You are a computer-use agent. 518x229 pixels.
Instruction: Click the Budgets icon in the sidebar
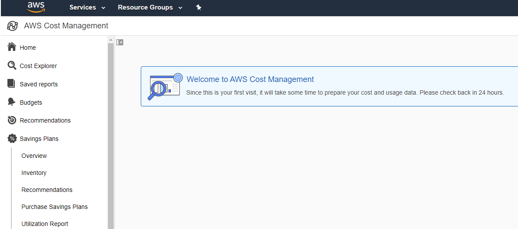tap(11, 102)
